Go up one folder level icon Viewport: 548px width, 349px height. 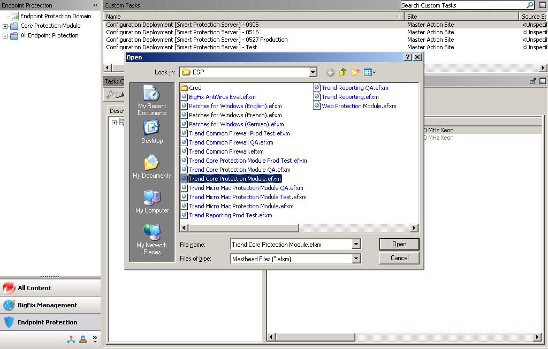pos(343,72)
